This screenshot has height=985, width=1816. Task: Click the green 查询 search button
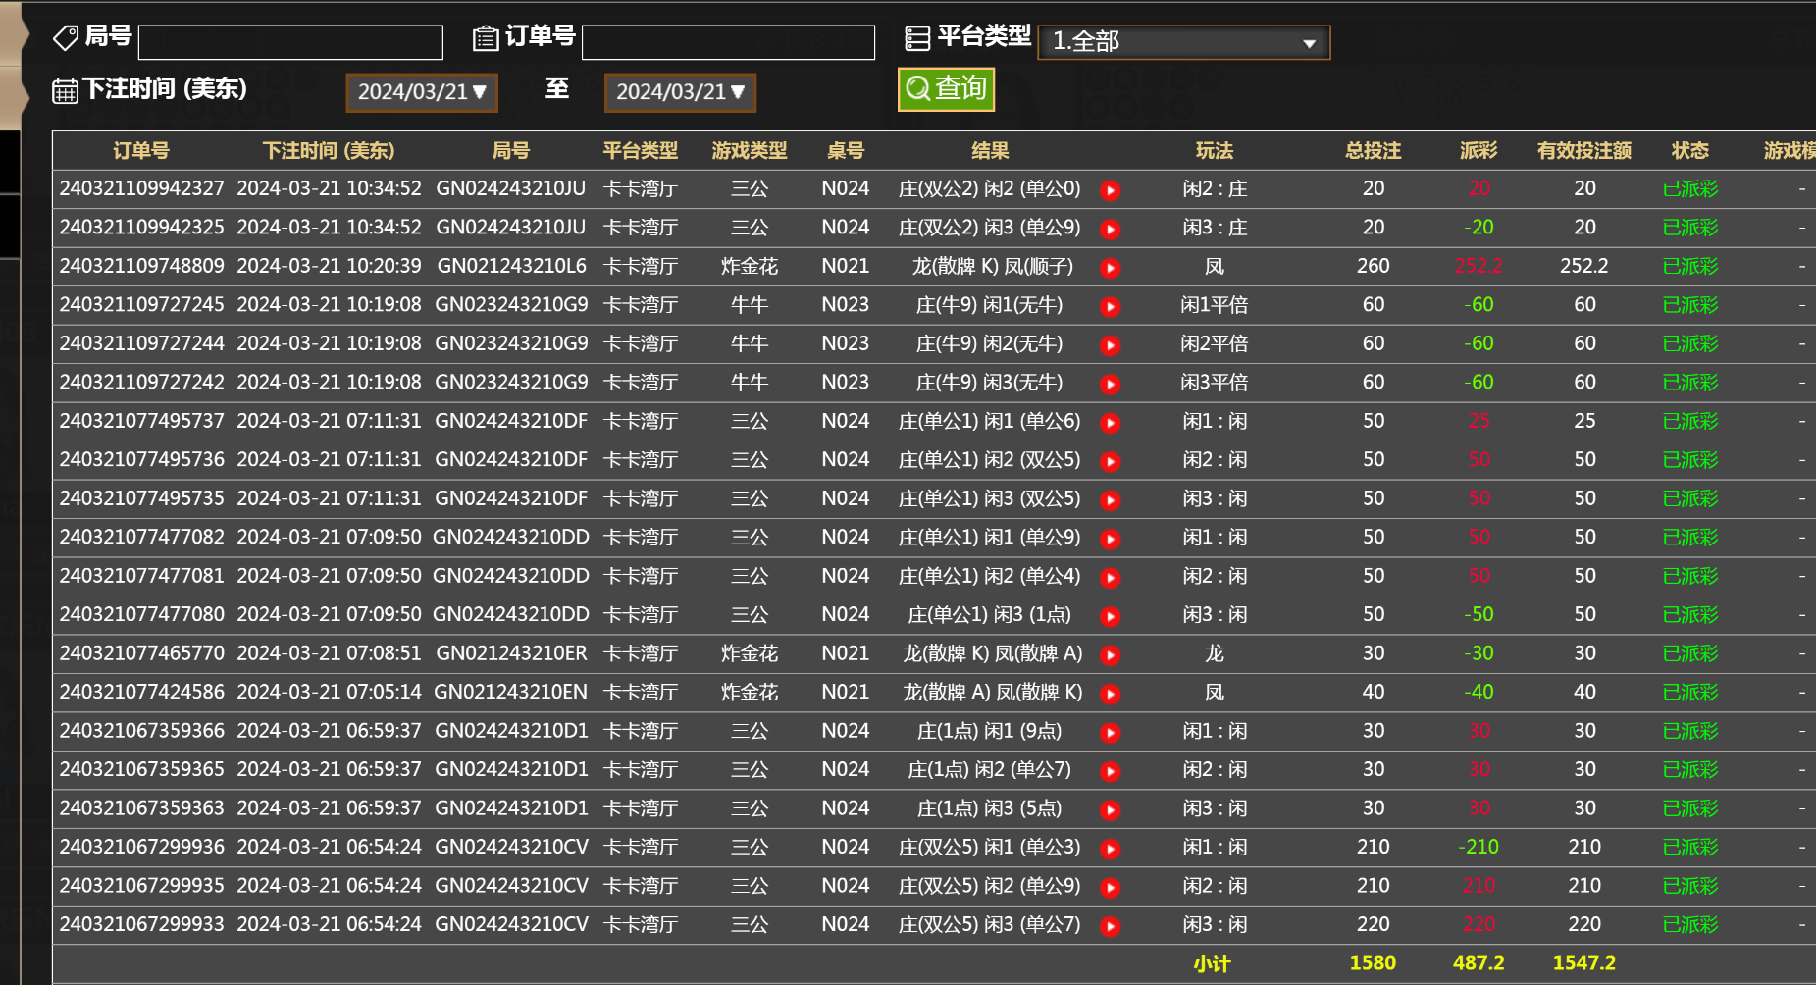946,89
